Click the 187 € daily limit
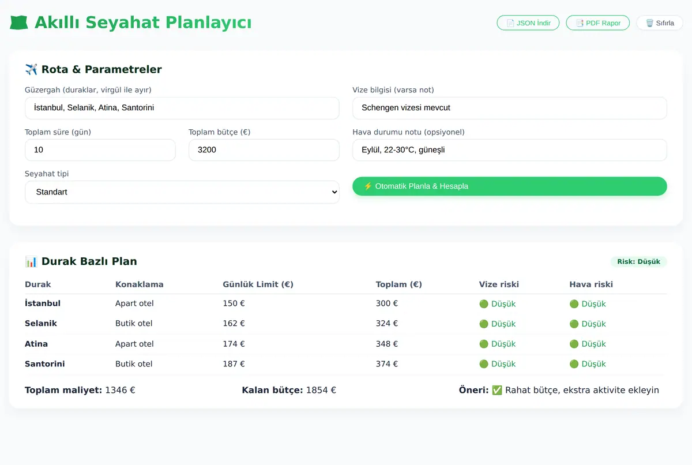Viewport: 692px width, 465px height. (234, 364)
